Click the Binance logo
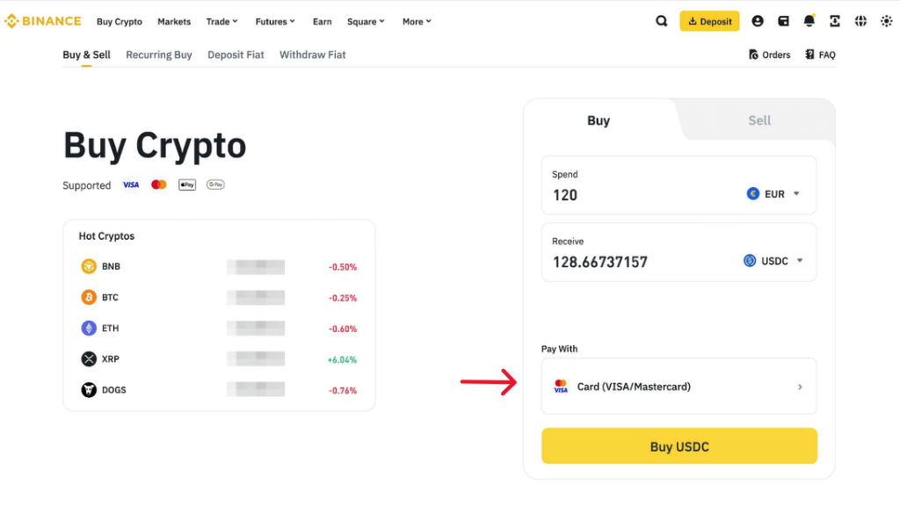The width and height of the screenshot is (900, 506). click(x=43, y=21)
